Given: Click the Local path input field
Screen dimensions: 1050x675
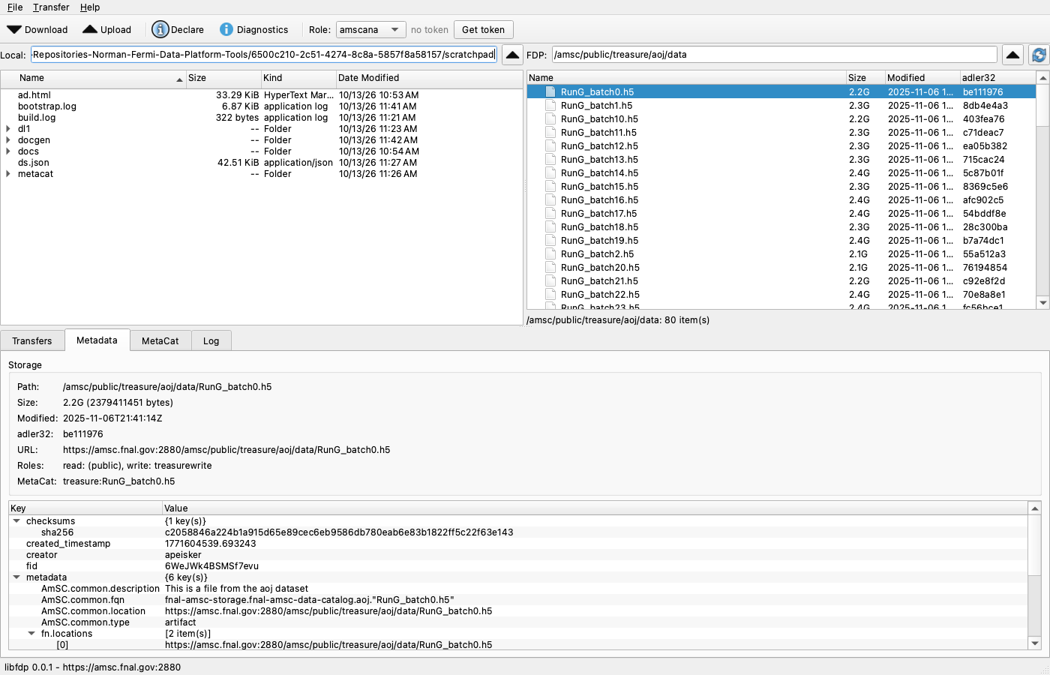Looking at the screenshot, I should coord(264,55).
